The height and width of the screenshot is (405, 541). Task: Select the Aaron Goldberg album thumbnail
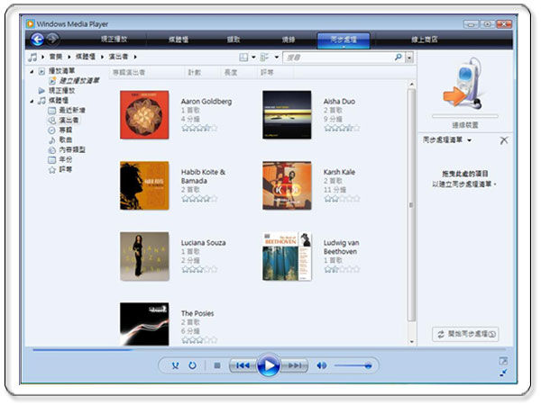[144, 114]
